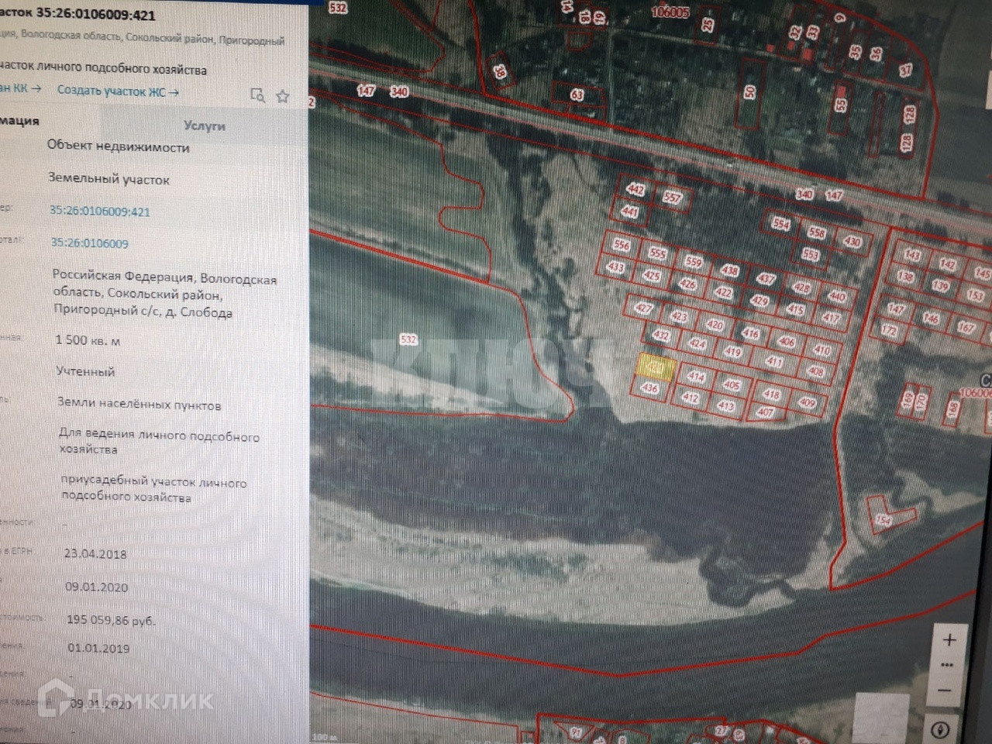992x744 pixels.
Task: Select parcel 420 on the map
Action: click(715, 325)
